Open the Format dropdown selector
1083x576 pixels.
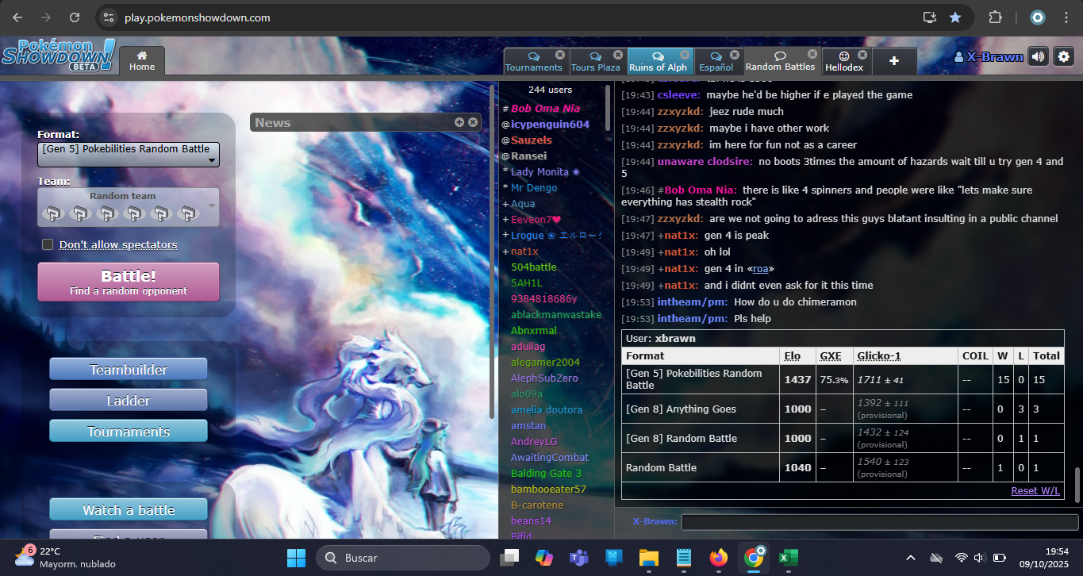pos(129,155)
